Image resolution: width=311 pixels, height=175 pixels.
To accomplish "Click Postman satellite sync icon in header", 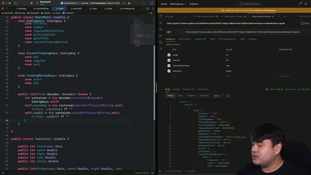I will pos(300,4).
